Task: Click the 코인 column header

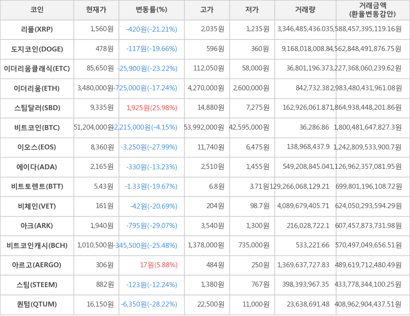Action: (x=37, y=10)
